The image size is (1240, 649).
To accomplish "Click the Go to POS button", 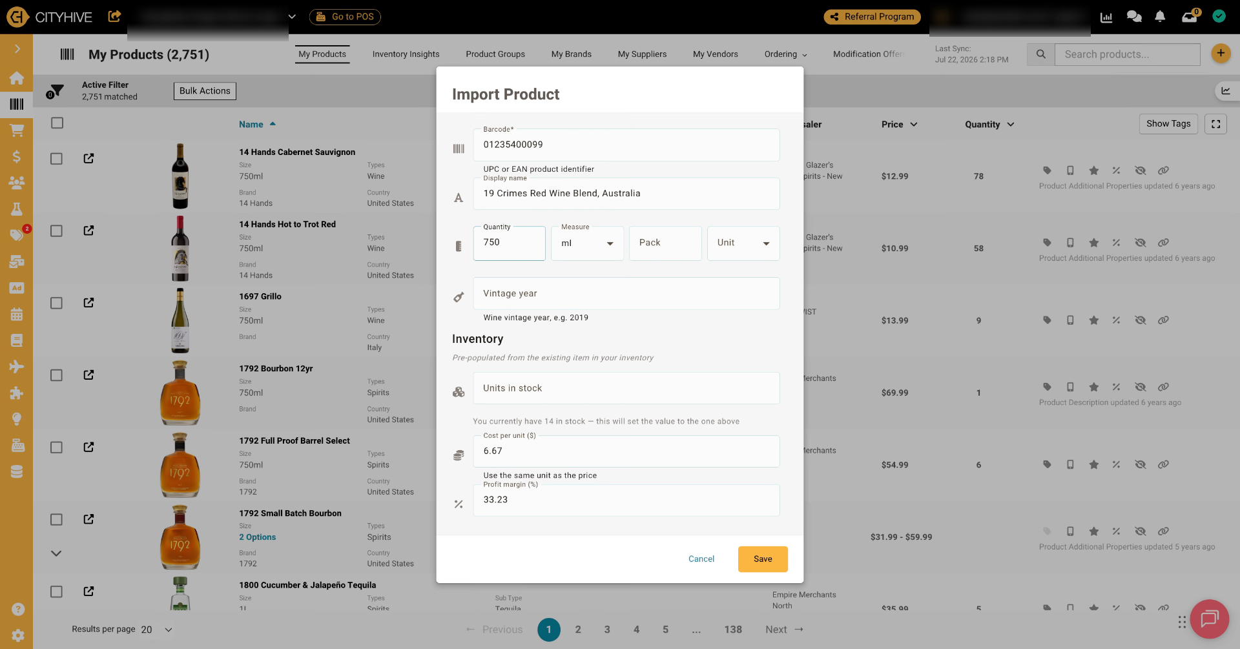I will (x=345, y=17).
